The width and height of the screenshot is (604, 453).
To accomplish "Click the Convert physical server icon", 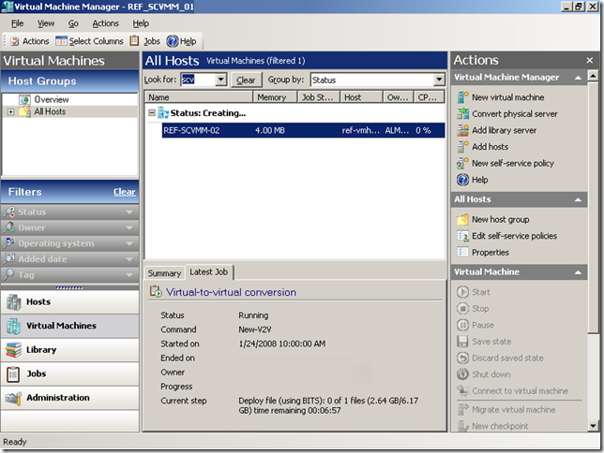I will click(x=462, y=114).
